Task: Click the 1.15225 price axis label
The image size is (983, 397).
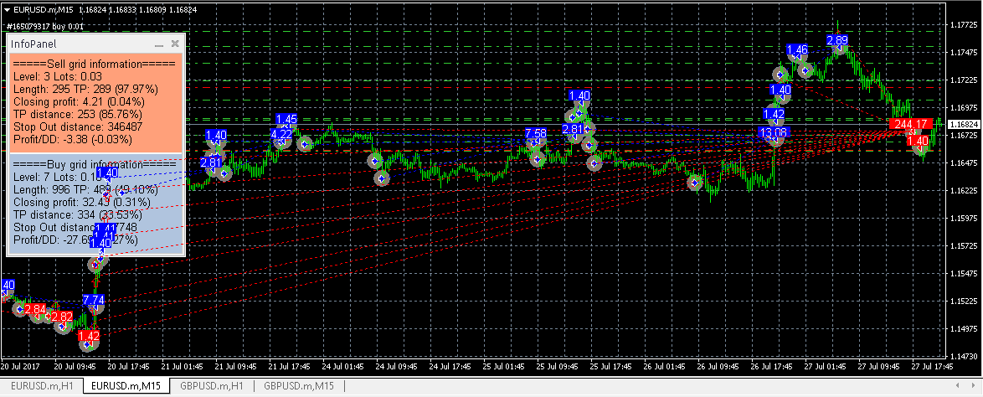Action: [x=965, y=301]
